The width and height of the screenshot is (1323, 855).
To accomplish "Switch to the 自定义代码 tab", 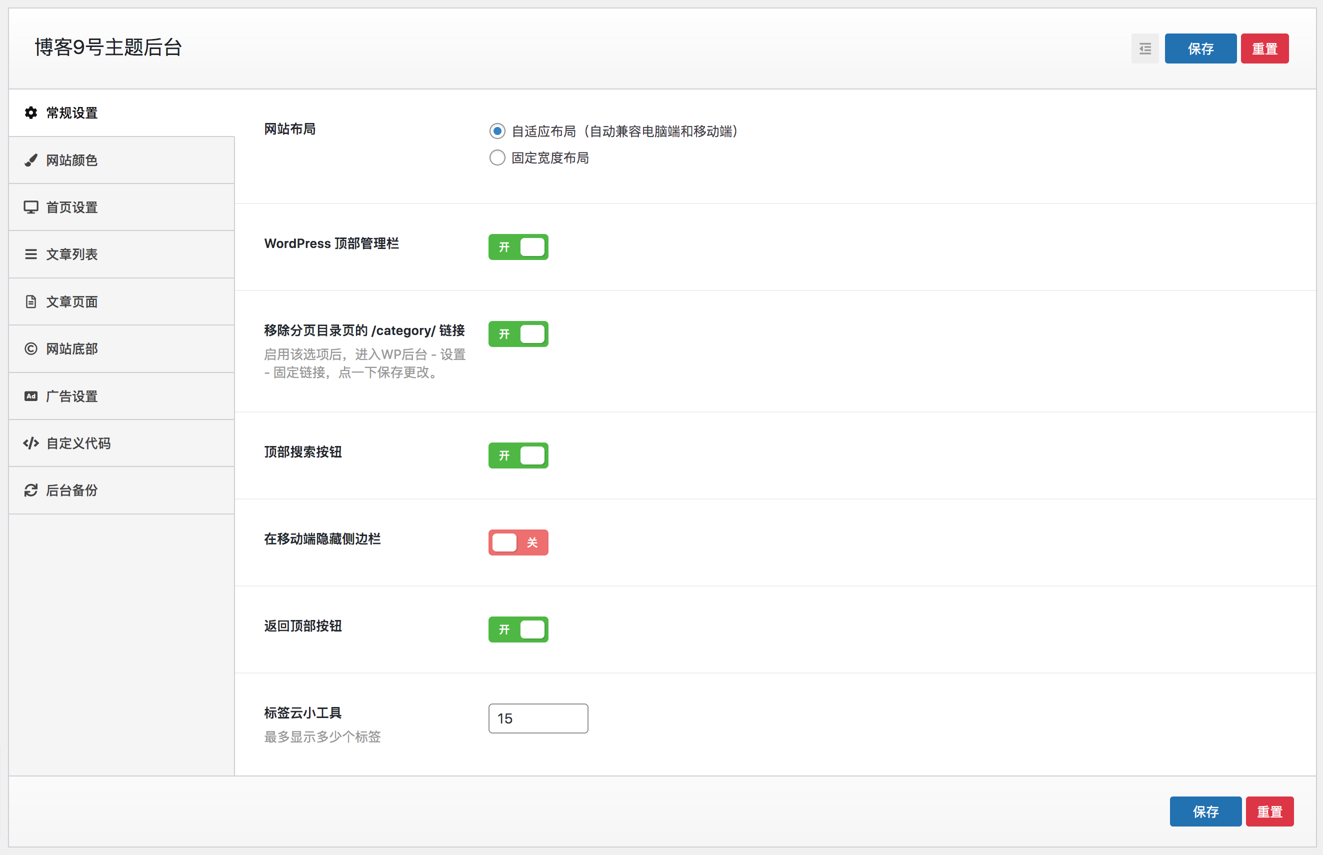I will (121, 443).
